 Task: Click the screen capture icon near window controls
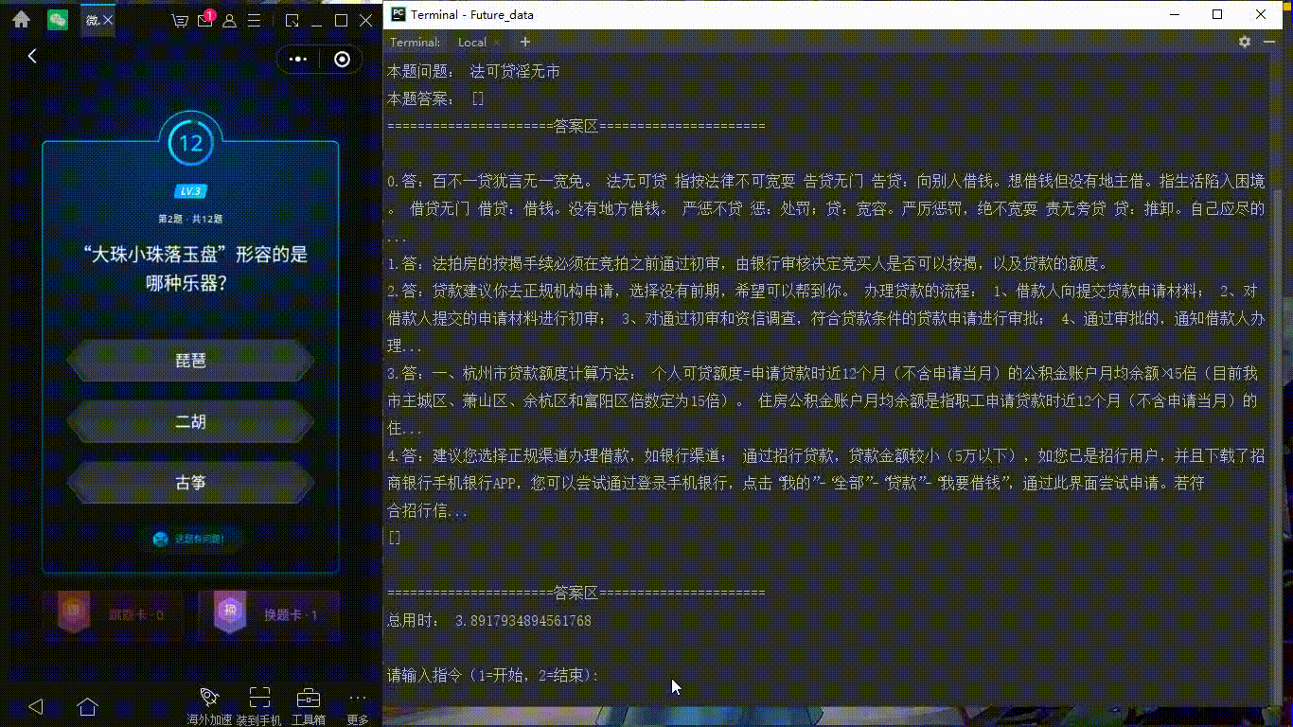tap(291, 20)
